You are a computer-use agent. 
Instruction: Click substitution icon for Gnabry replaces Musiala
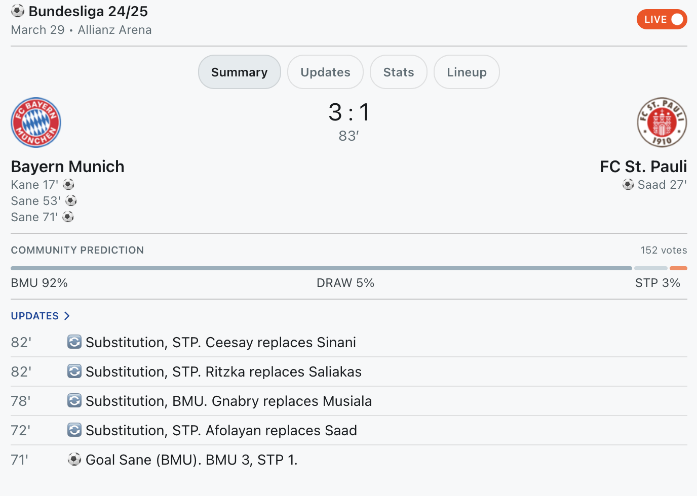click(74, 401)
